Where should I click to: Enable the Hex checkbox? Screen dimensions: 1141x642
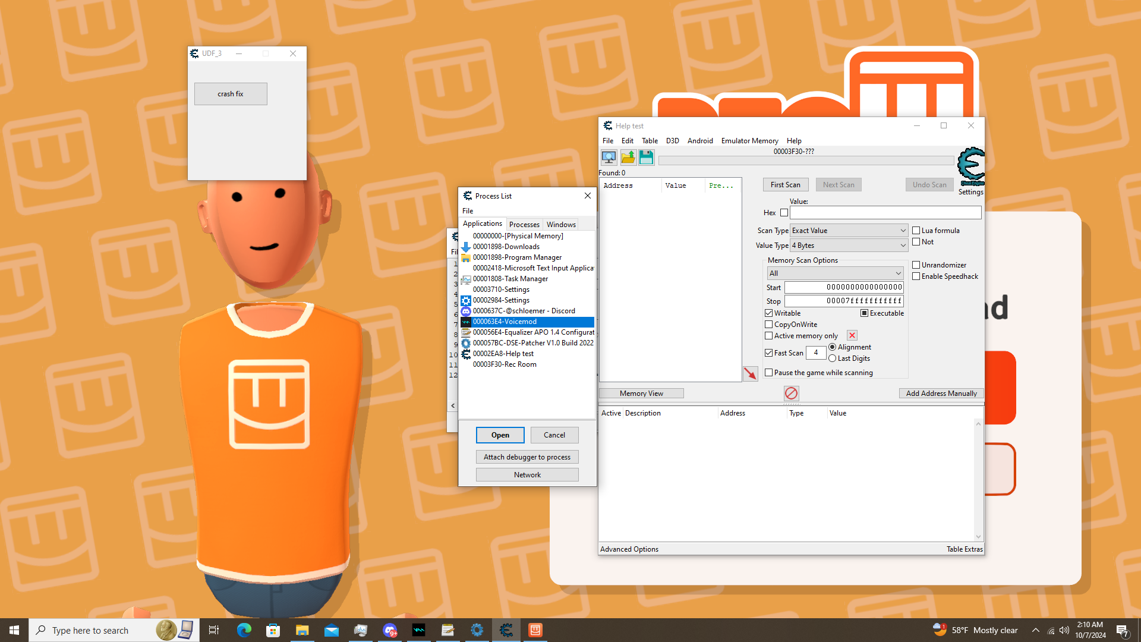pyautogui.click(x=784, y=213)
